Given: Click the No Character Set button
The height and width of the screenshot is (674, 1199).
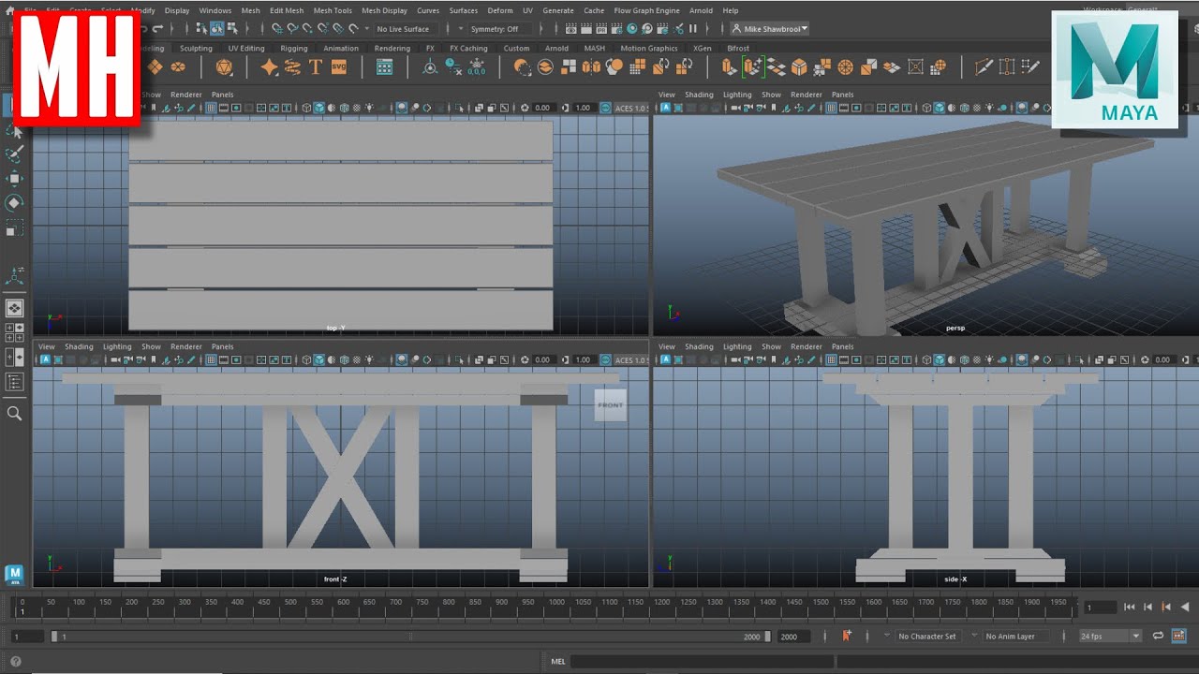Looking at the screenshot, I should point(926,636).
